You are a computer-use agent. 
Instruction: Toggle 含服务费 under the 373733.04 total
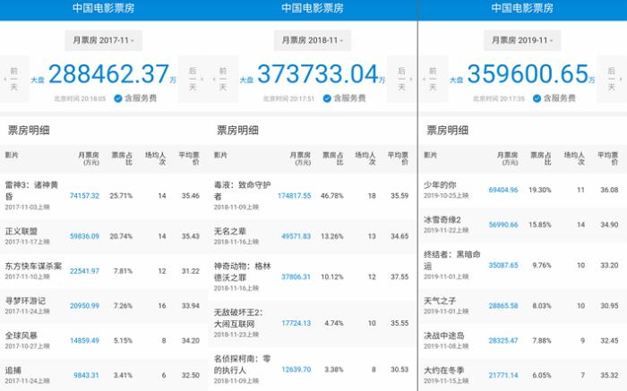pyautogui.click(x=350, y=98)
